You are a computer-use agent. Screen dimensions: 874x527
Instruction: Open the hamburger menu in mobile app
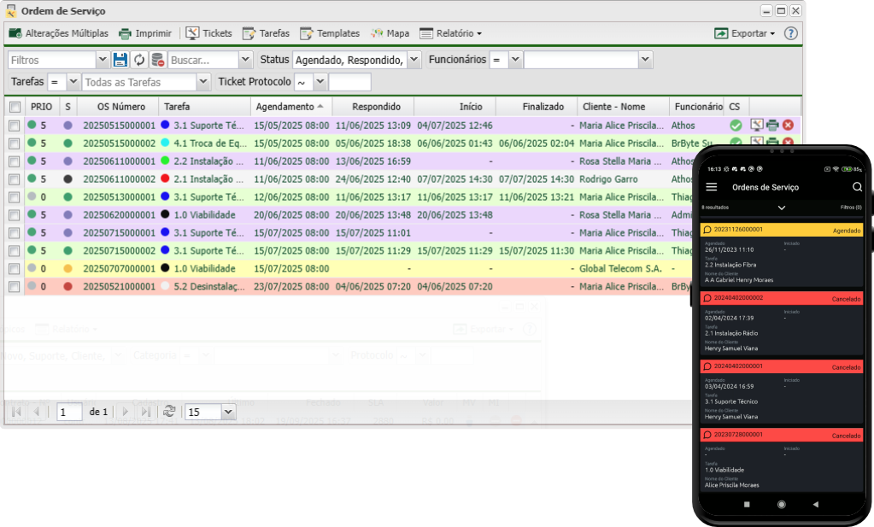click(711, 187)
